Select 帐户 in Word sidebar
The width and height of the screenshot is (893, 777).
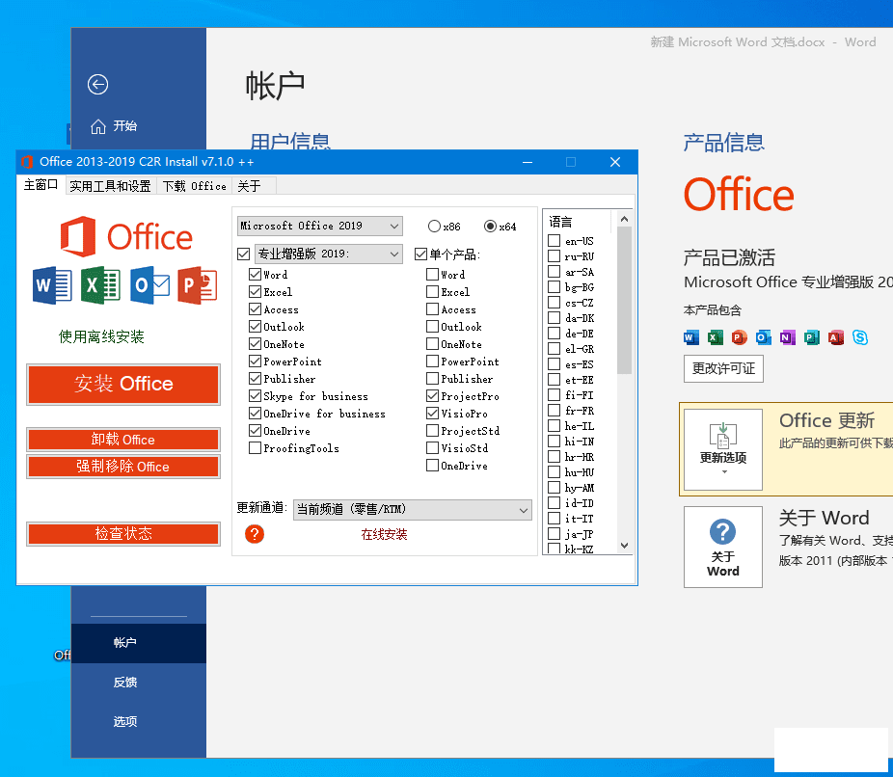point(139,643)
